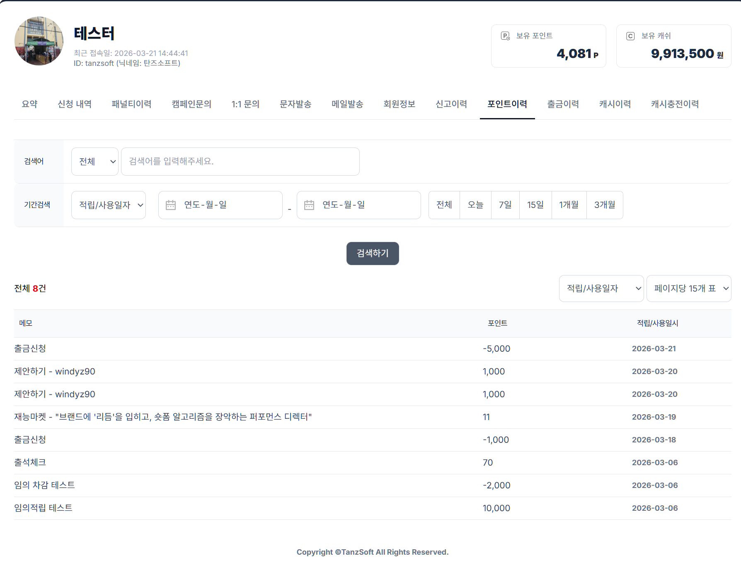Select the 3개월 period filter button

click(605, 205)
